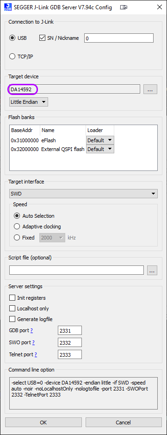Click the Name column header in Flash banks
The image size is (167, 435).
(48, 130)
